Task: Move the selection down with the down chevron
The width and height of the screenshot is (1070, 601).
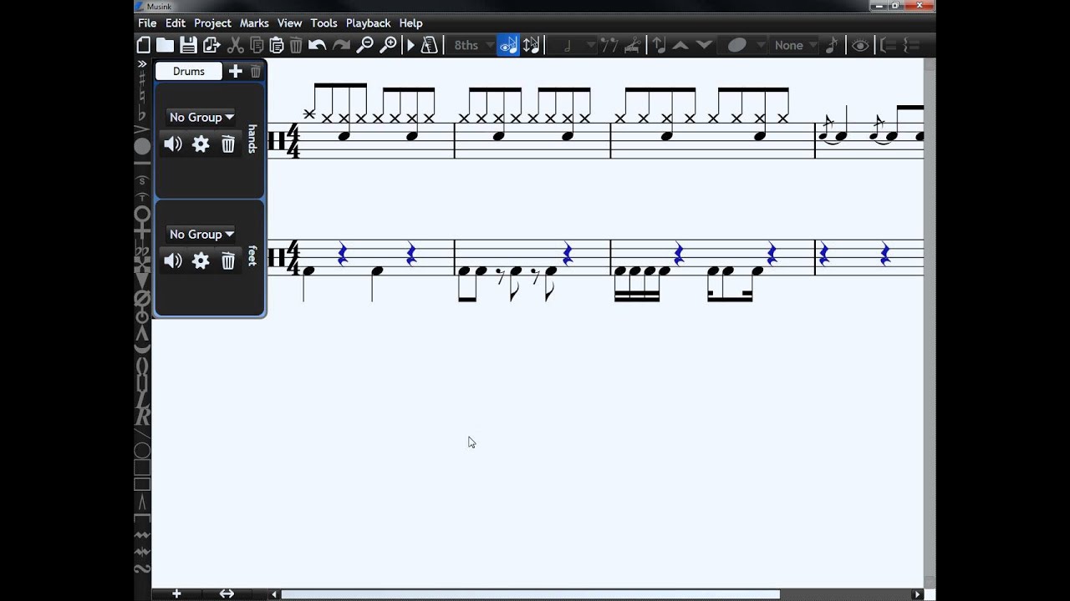Action: (x=704, y=45)
